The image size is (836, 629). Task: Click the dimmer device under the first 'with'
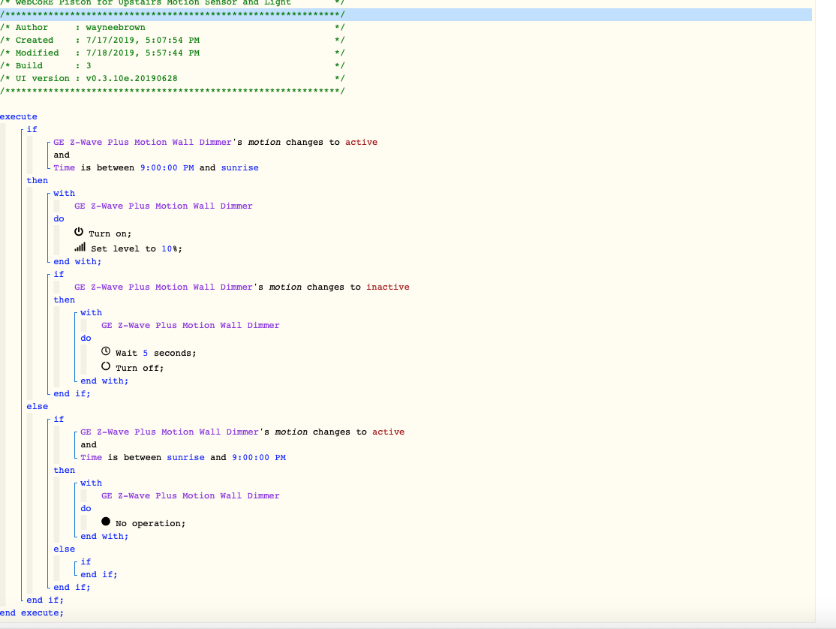pos(163,206)
